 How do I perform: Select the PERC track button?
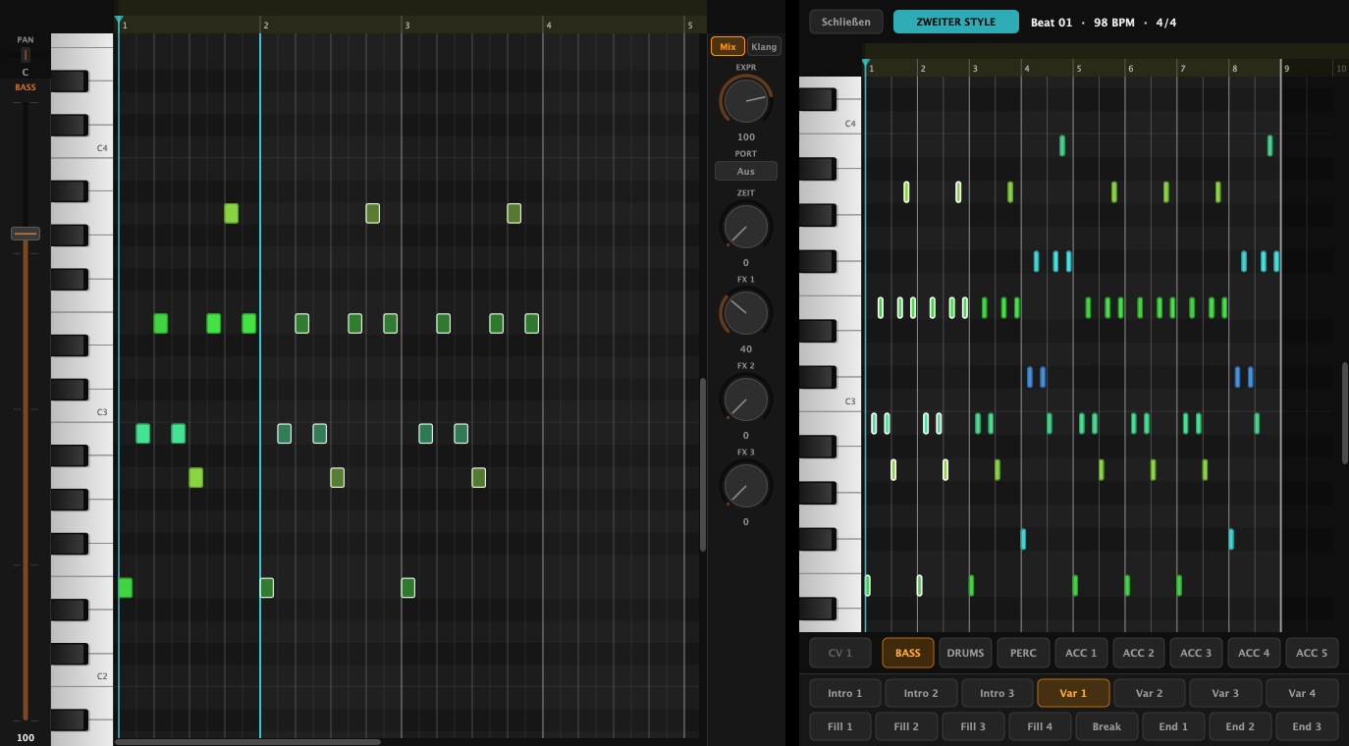[1023, 653]
